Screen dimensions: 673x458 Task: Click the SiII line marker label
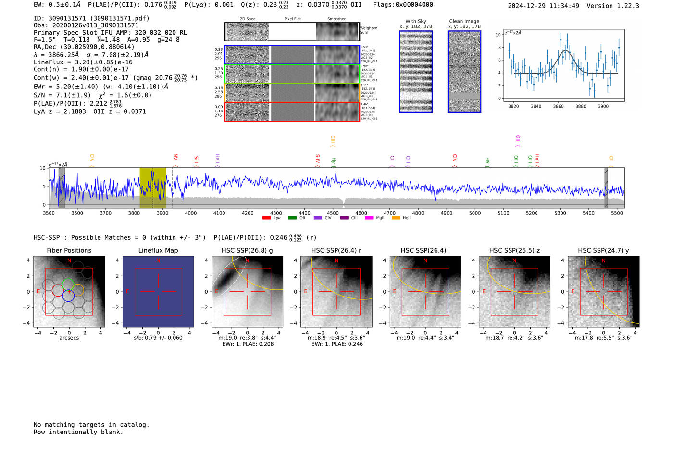point(196,161)
